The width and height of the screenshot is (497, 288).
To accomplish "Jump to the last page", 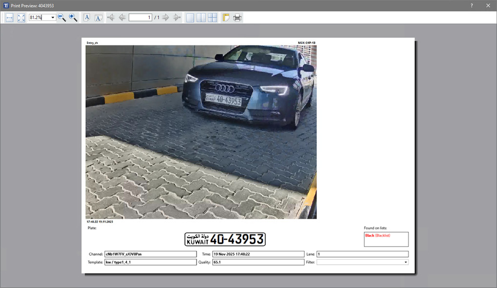I will coord(177,18).
